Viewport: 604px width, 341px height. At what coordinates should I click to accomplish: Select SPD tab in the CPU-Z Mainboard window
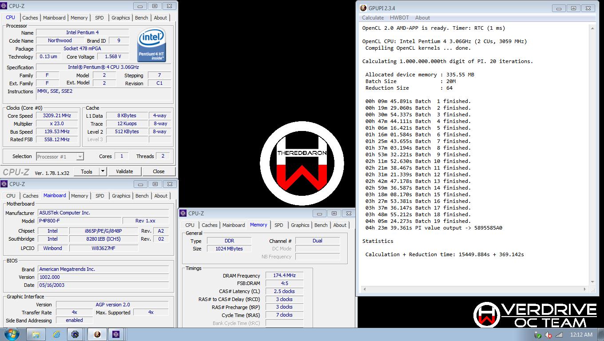(100, 196)
